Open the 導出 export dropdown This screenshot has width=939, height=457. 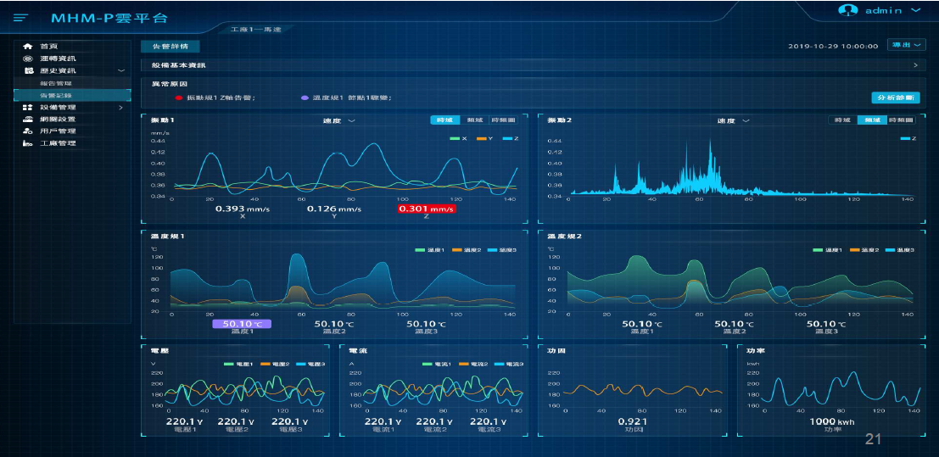coord(903,45)
